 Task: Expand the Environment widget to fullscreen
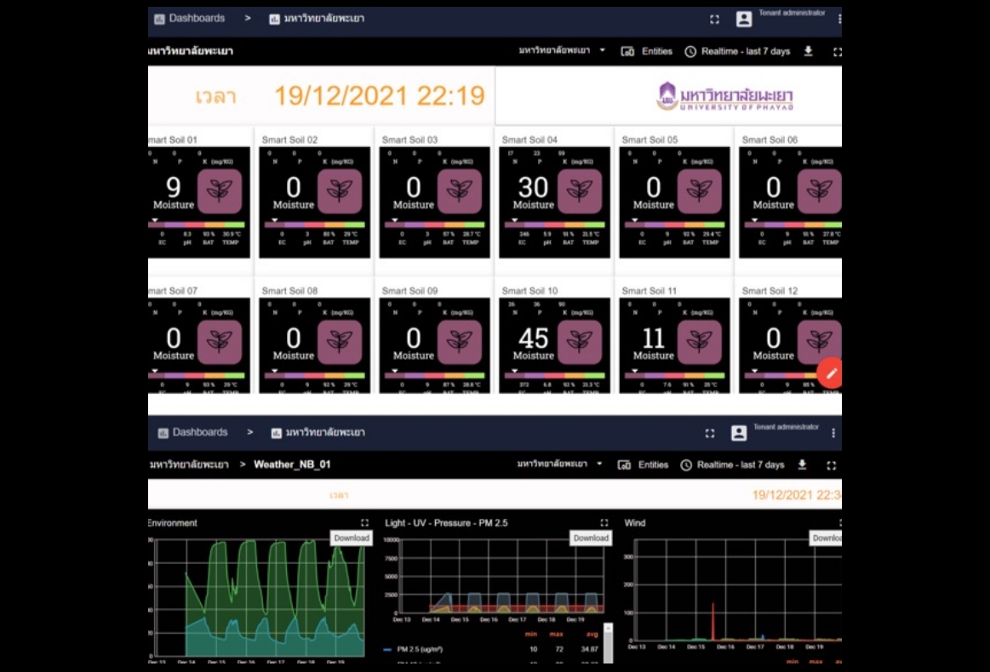tap(364, 523)
